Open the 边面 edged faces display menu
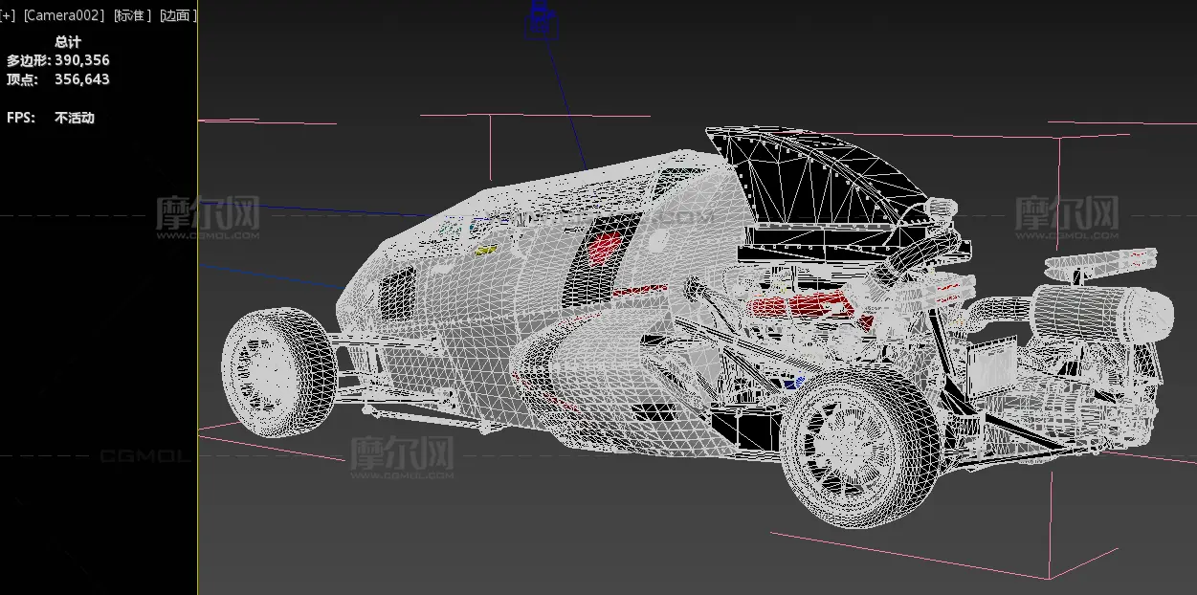This screenshot has height=595, width=1197. 178,15
